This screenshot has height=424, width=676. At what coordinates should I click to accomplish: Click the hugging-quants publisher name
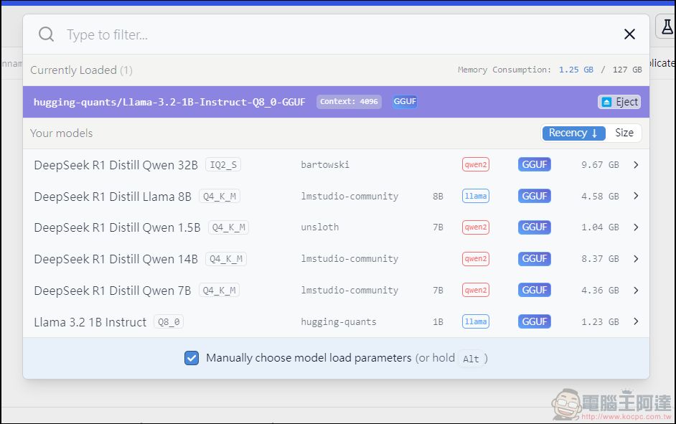(339, 322)
